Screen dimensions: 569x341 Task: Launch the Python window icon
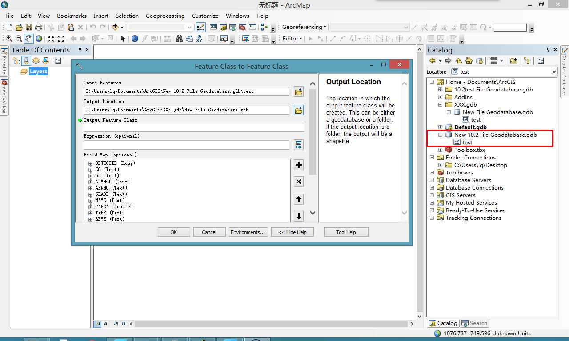(x=252, y=27)
